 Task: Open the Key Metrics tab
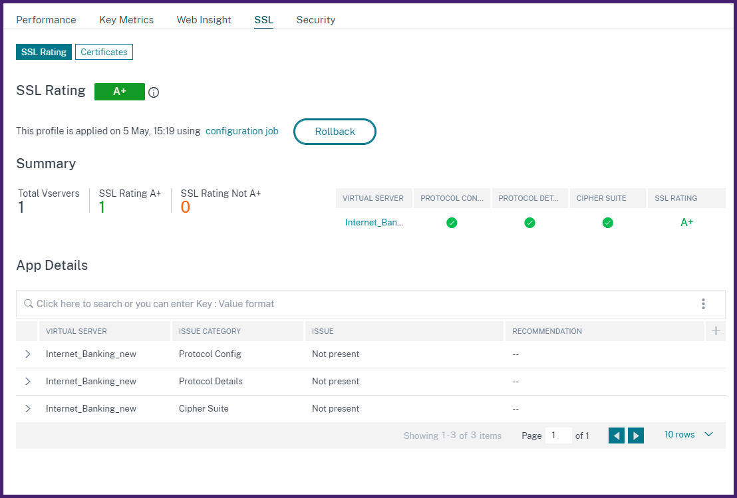[x=126, y=20]
